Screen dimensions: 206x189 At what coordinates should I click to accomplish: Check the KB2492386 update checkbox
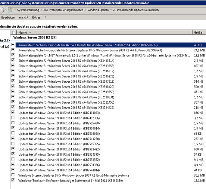(13, 118)
